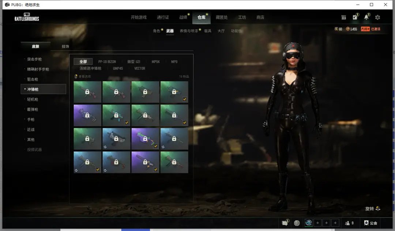
Task: Click the orange PLUS+ badge
Action: (365, 29)
